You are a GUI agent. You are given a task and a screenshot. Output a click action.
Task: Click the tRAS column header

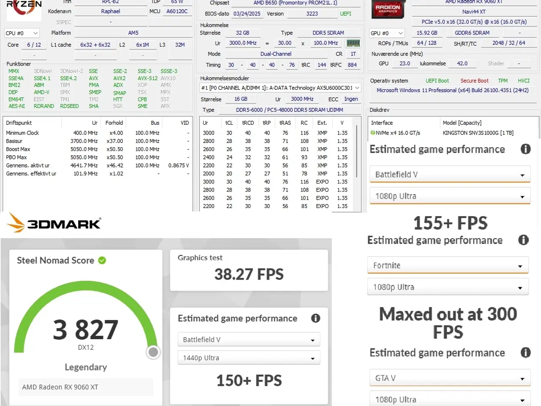tap(285, 123)
